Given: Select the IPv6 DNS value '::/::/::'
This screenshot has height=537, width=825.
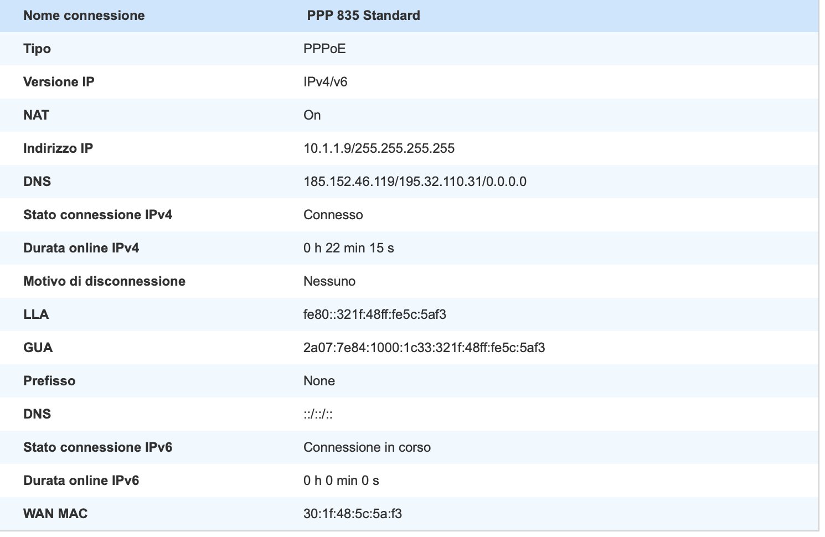Looking at the screenshot, I should click(318, 414).
